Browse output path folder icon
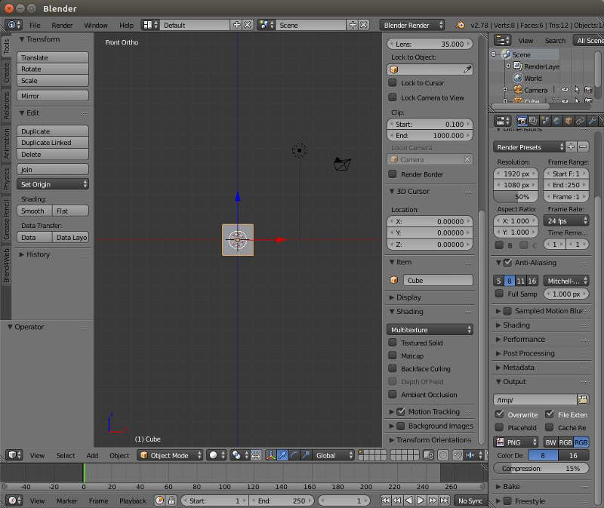Screen dimensions: 604x508 point(583,399)
